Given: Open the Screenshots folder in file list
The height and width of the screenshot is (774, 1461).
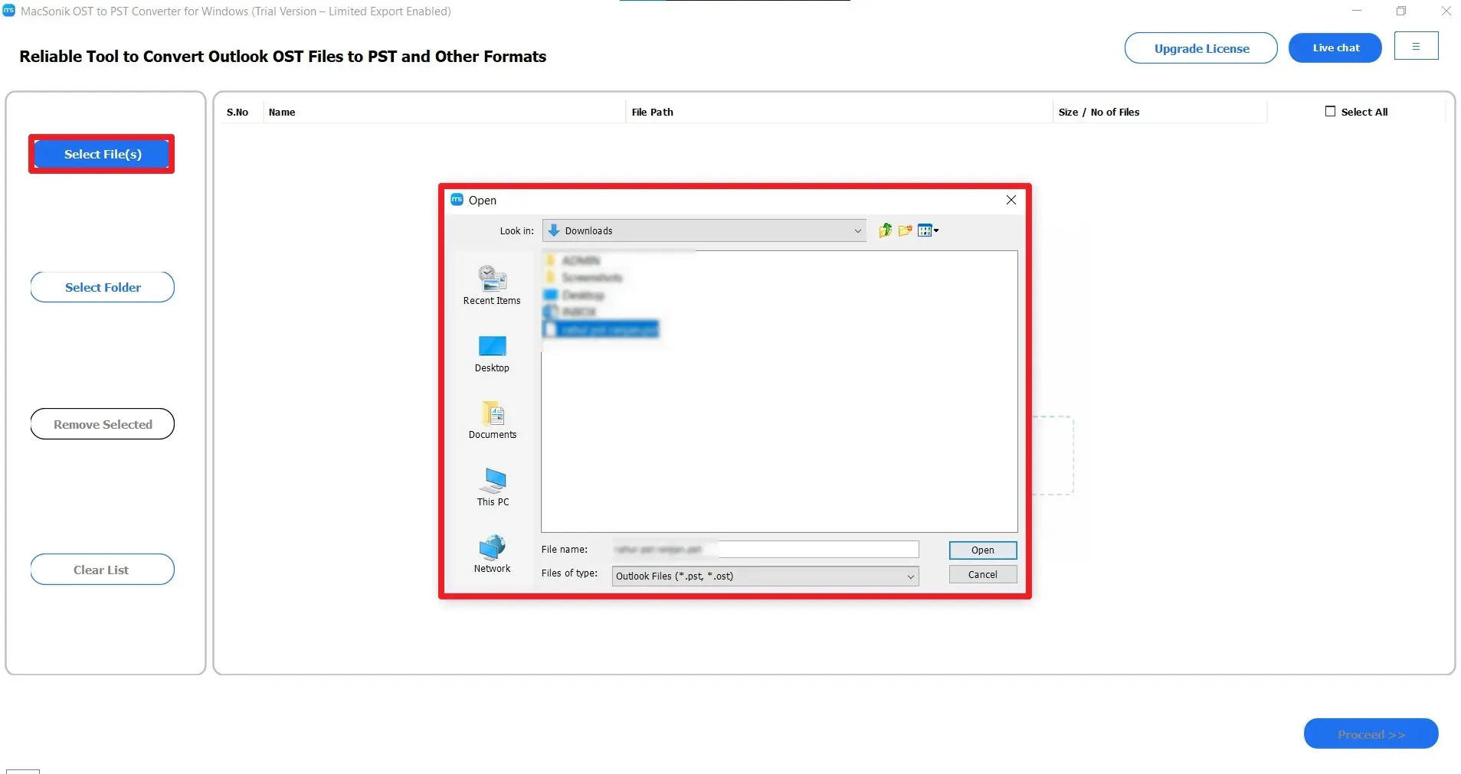Looking at the screenshot, I should tap(584, 278).
